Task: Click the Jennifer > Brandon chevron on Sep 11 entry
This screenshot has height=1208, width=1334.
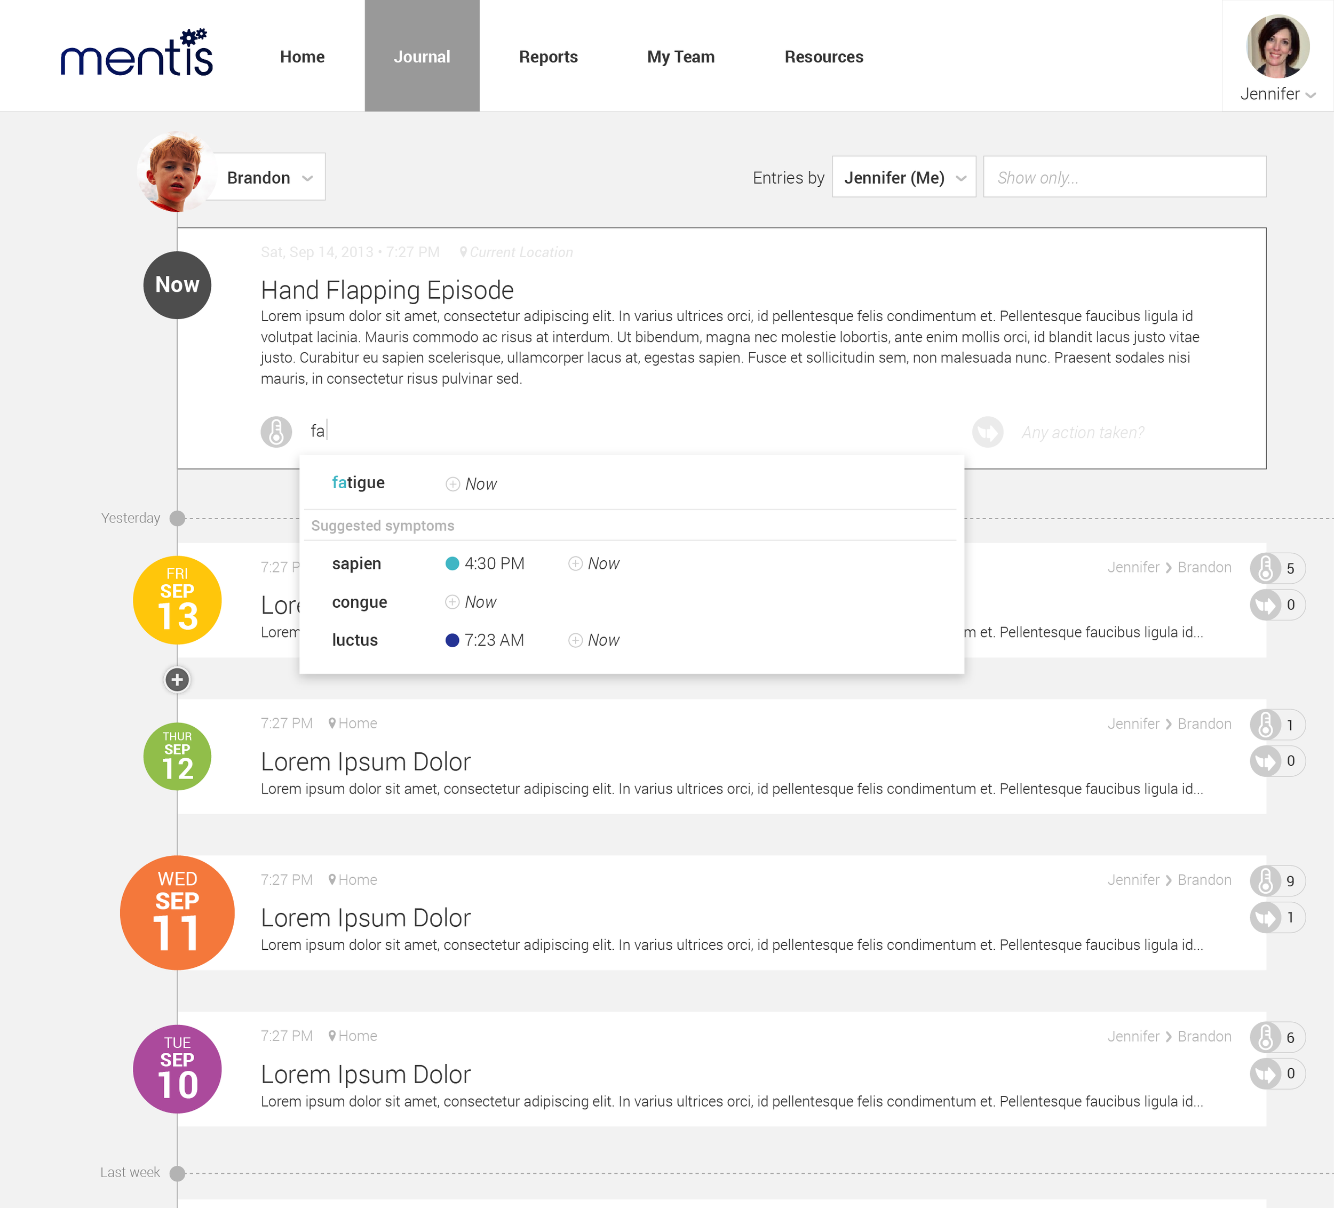Action: pyautogui.click(x=1169, y=880)
